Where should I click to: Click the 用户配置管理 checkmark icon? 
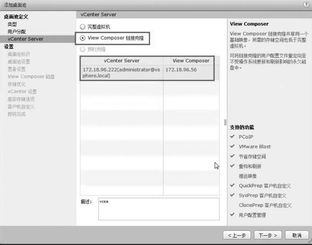232,214
